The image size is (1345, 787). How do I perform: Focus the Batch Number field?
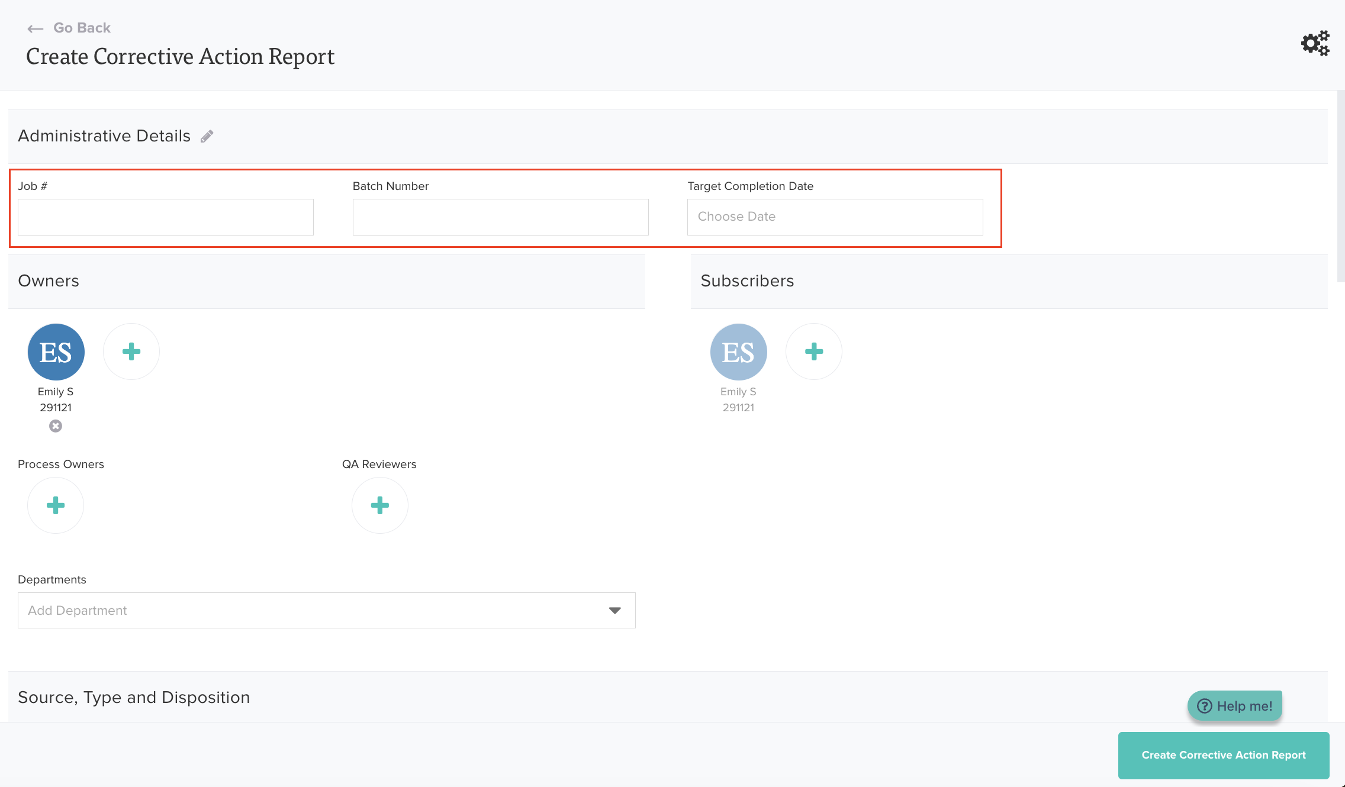pos(500,217)
